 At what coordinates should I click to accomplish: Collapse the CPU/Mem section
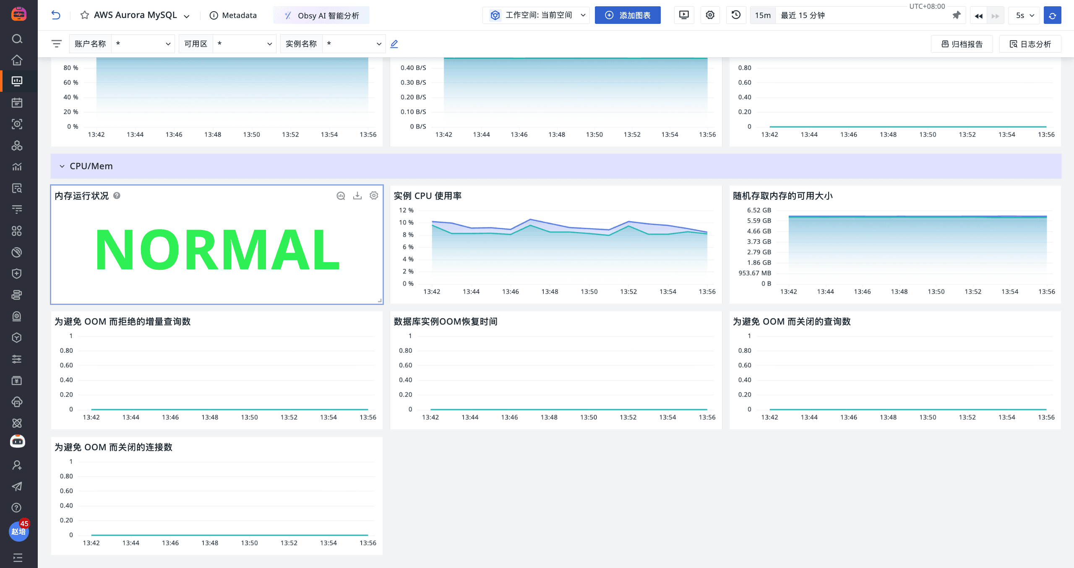62,166
